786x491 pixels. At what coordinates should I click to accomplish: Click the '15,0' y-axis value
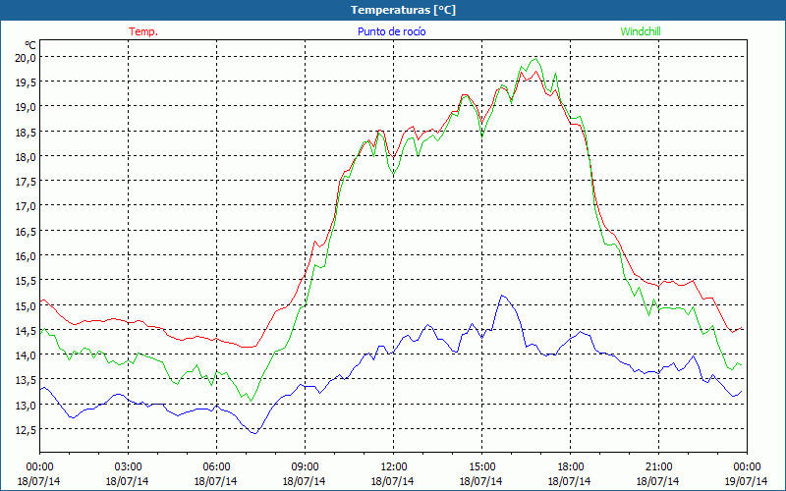tap(26, 305)
